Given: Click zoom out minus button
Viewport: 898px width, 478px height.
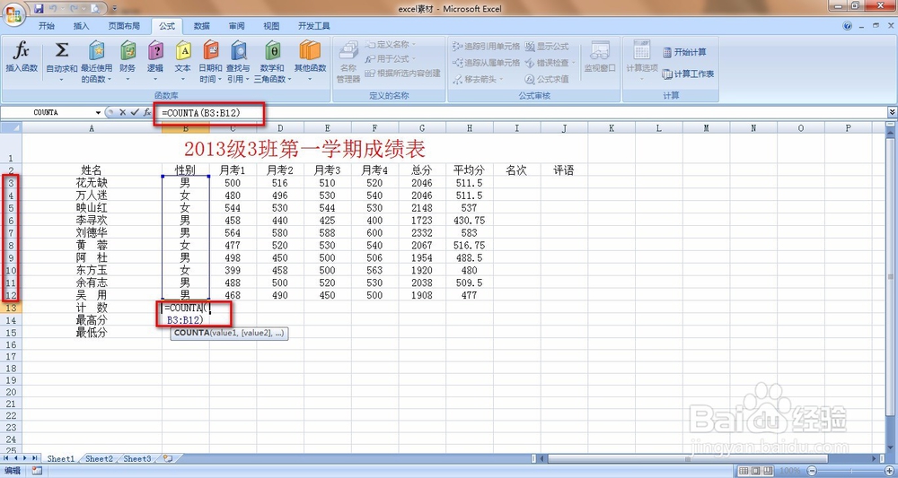Looking at the screenshot, I should coord(811,471).
